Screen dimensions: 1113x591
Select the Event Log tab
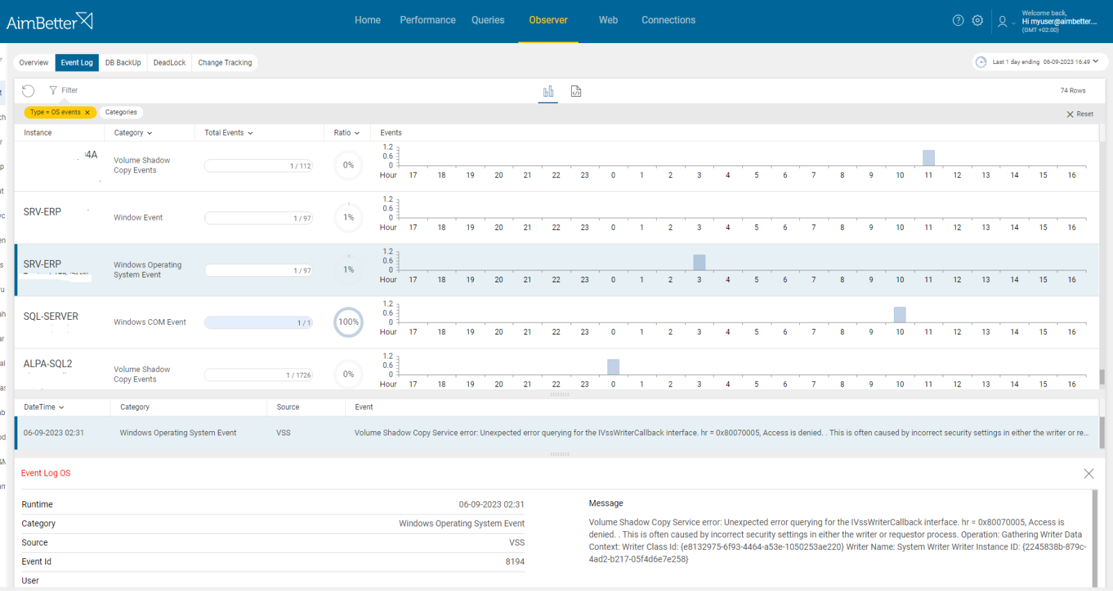77,63
